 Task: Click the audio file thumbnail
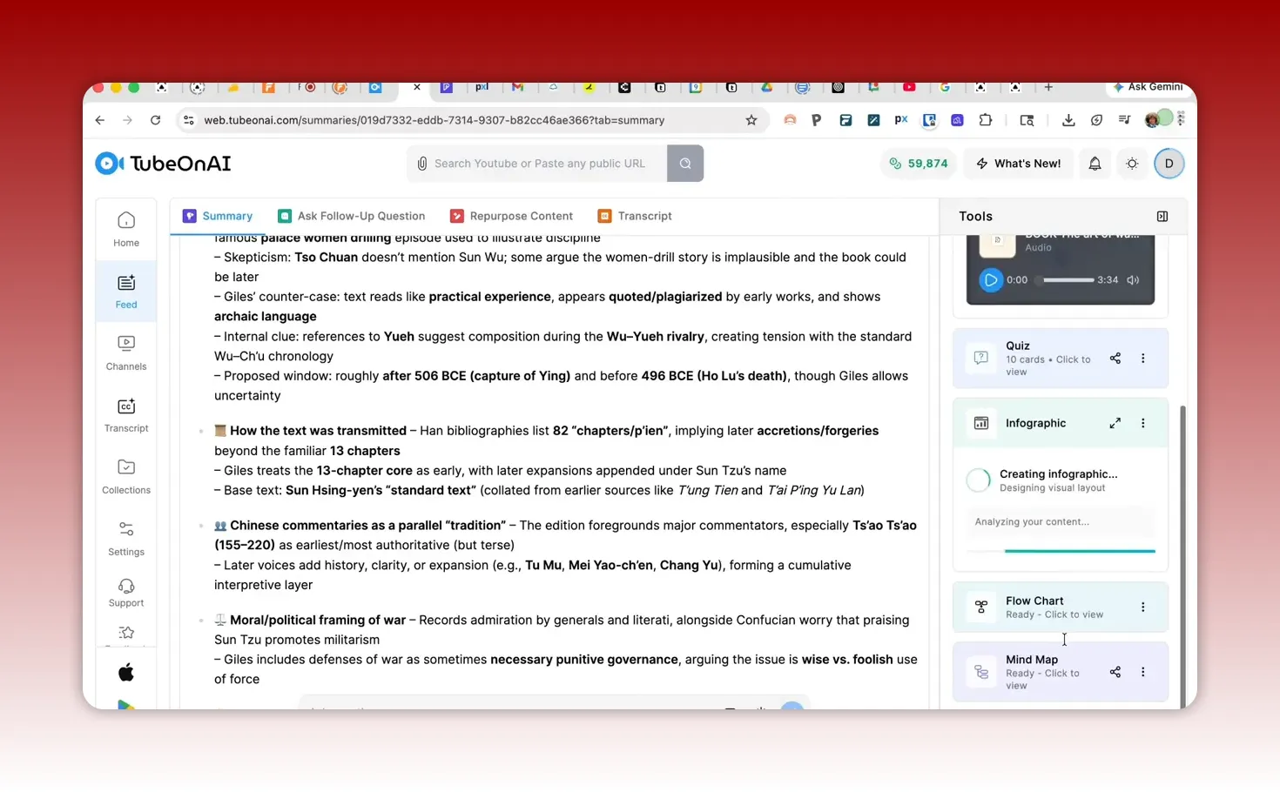998,244
